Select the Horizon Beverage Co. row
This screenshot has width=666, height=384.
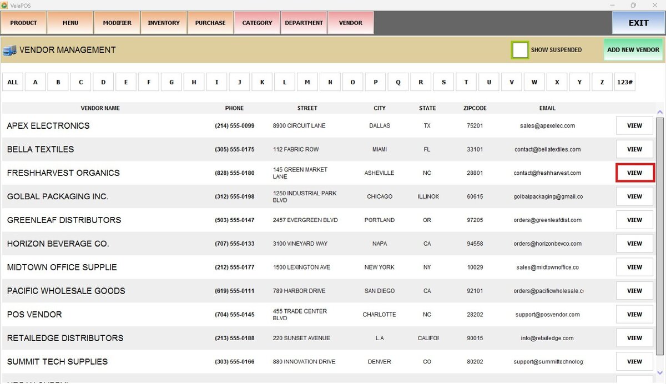click(328, 244)
